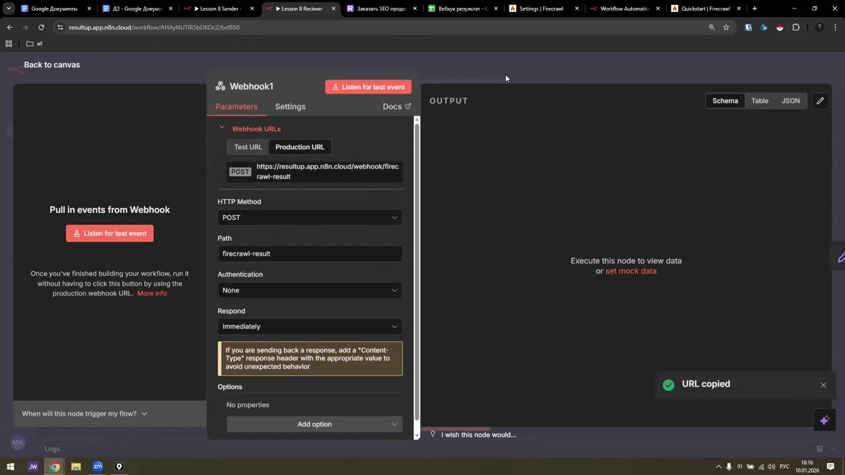The width and height of the screenshot is (845, 475).
Task: Click the AI sparkle assistant icon
Action: tap(824, 420)
